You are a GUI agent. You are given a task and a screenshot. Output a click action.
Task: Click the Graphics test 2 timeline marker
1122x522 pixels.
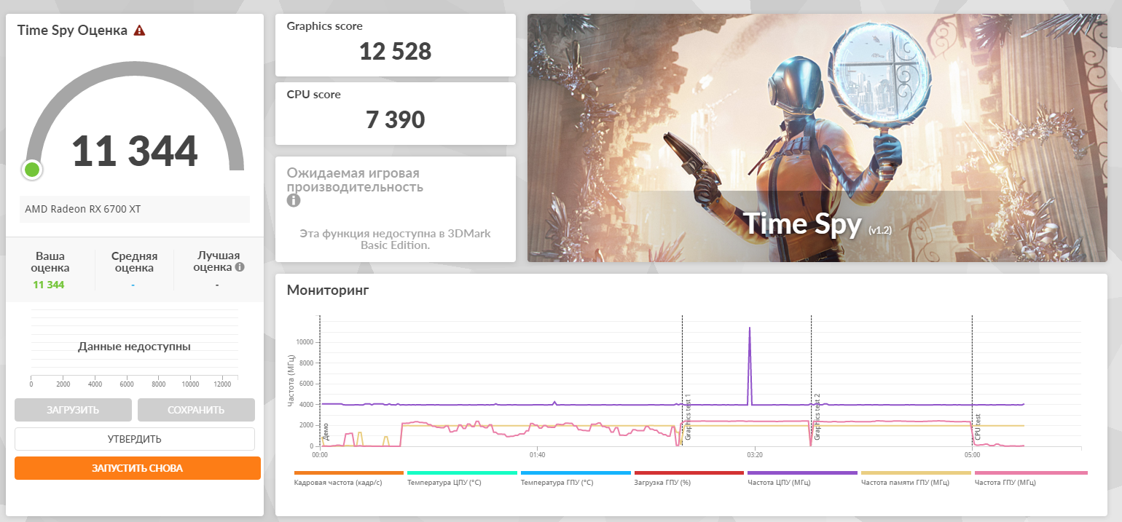pyautogui.click(x=817, y=417)
